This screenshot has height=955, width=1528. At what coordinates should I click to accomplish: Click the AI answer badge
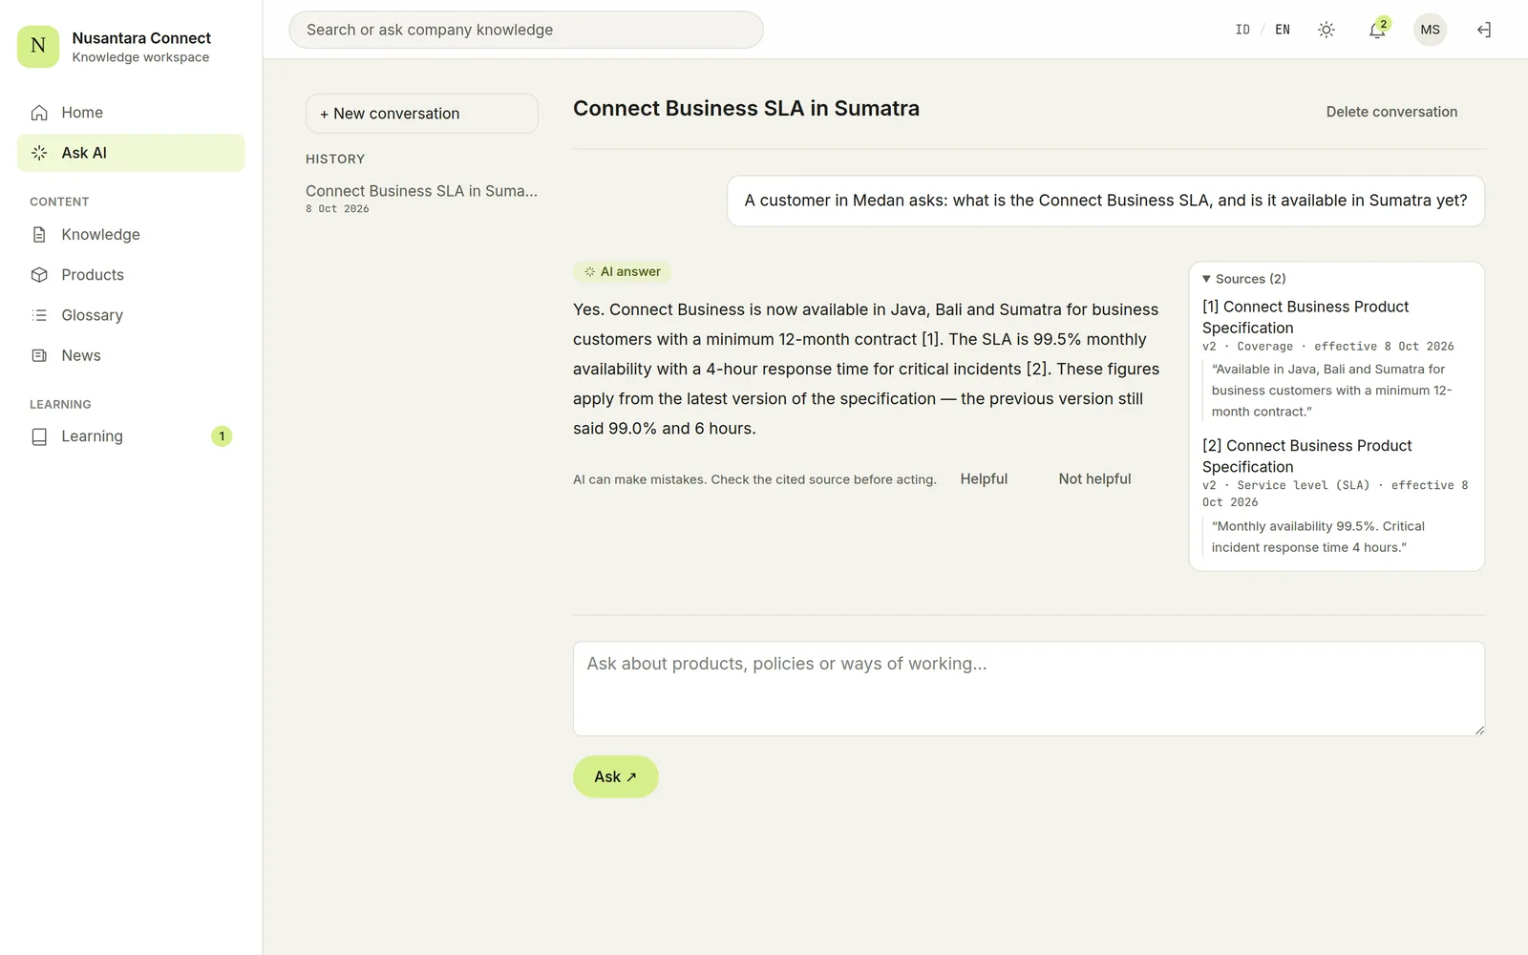[622, 272]
